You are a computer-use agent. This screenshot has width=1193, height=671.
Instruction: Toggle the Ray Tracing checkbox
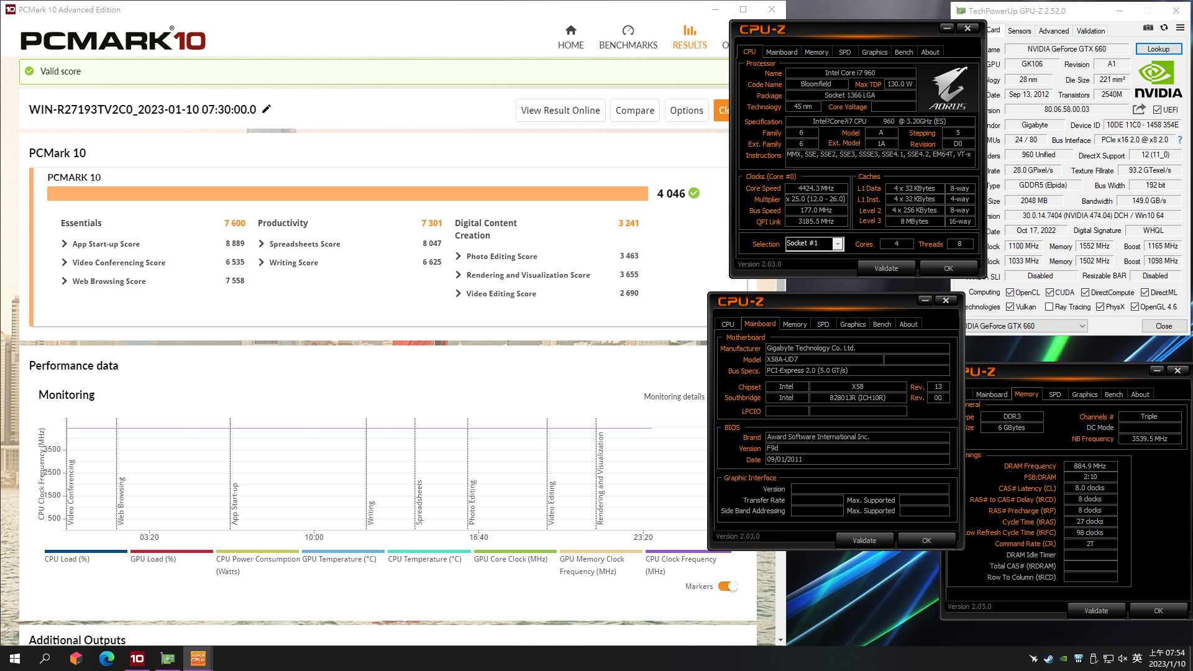click(1049, 307)
